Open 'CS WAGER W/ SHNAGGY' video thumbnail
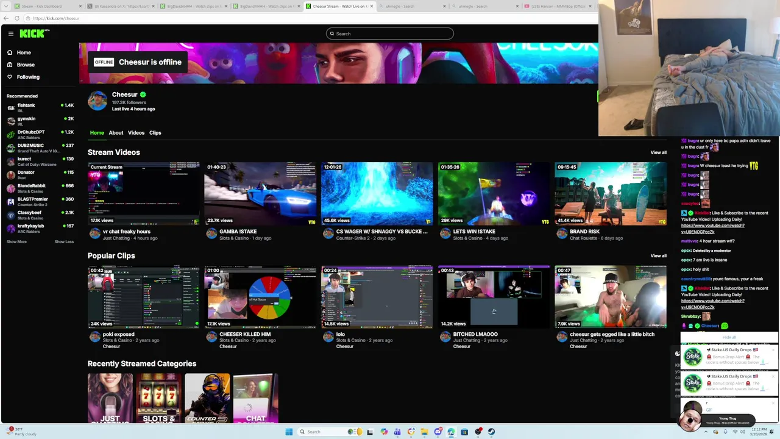The height and width of the screenshot is (439, 780). [x=377, y=193]
